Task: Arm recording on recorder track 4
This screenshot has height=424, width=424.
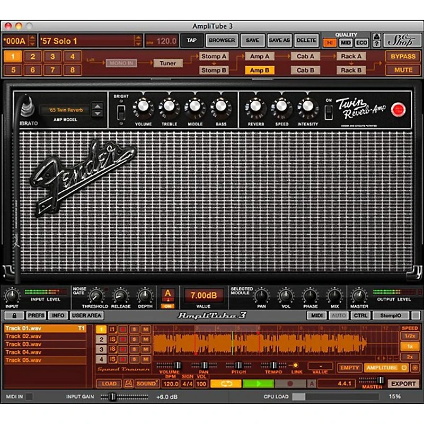Action: (123, 359)
